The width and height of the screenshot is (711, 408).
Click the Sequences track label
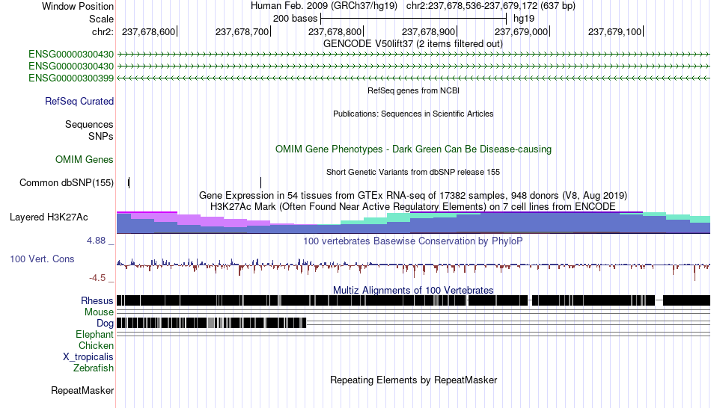pos(89,125)
